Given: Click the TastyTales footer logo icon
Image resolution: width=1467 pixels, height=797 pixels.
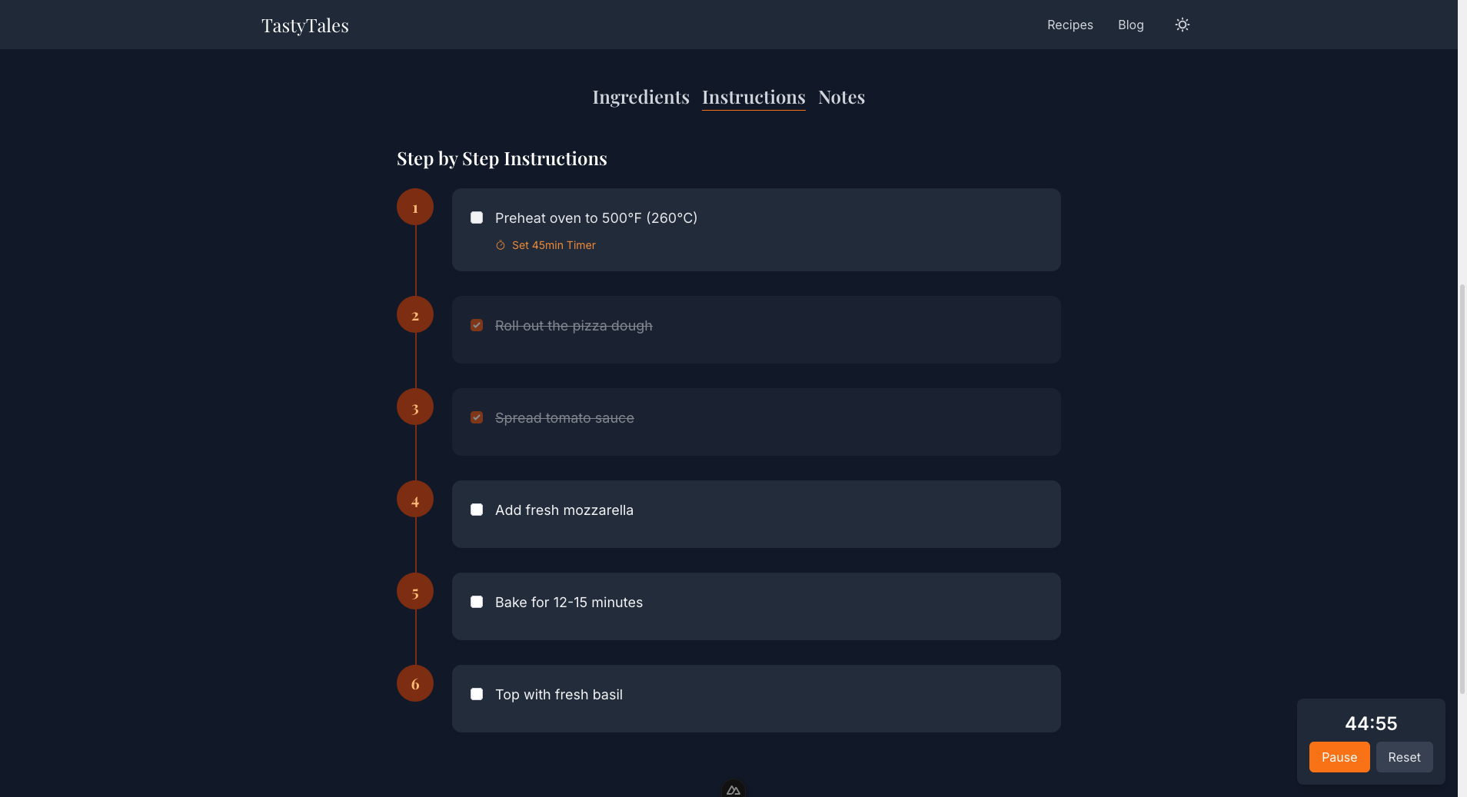Looking at the screenshot, I should [x=733, y=789].
